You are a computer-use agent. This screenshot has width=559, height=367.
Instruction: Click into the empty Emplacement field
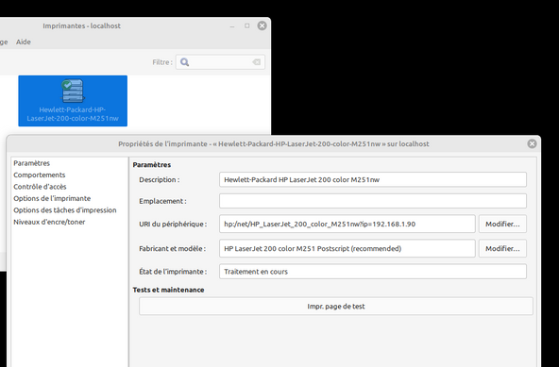pos(373,201)
